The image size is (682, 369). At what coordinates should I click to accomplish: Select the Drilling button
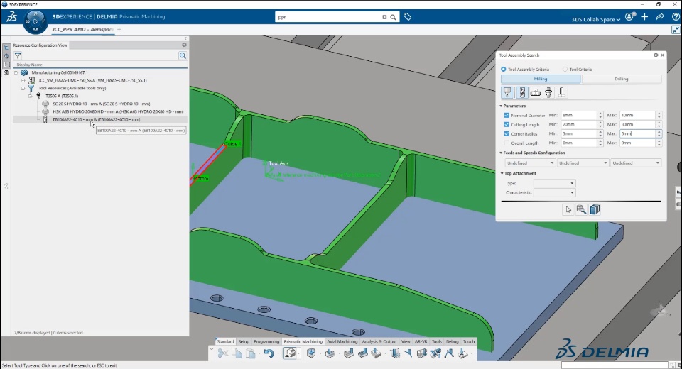coord(622,79)
